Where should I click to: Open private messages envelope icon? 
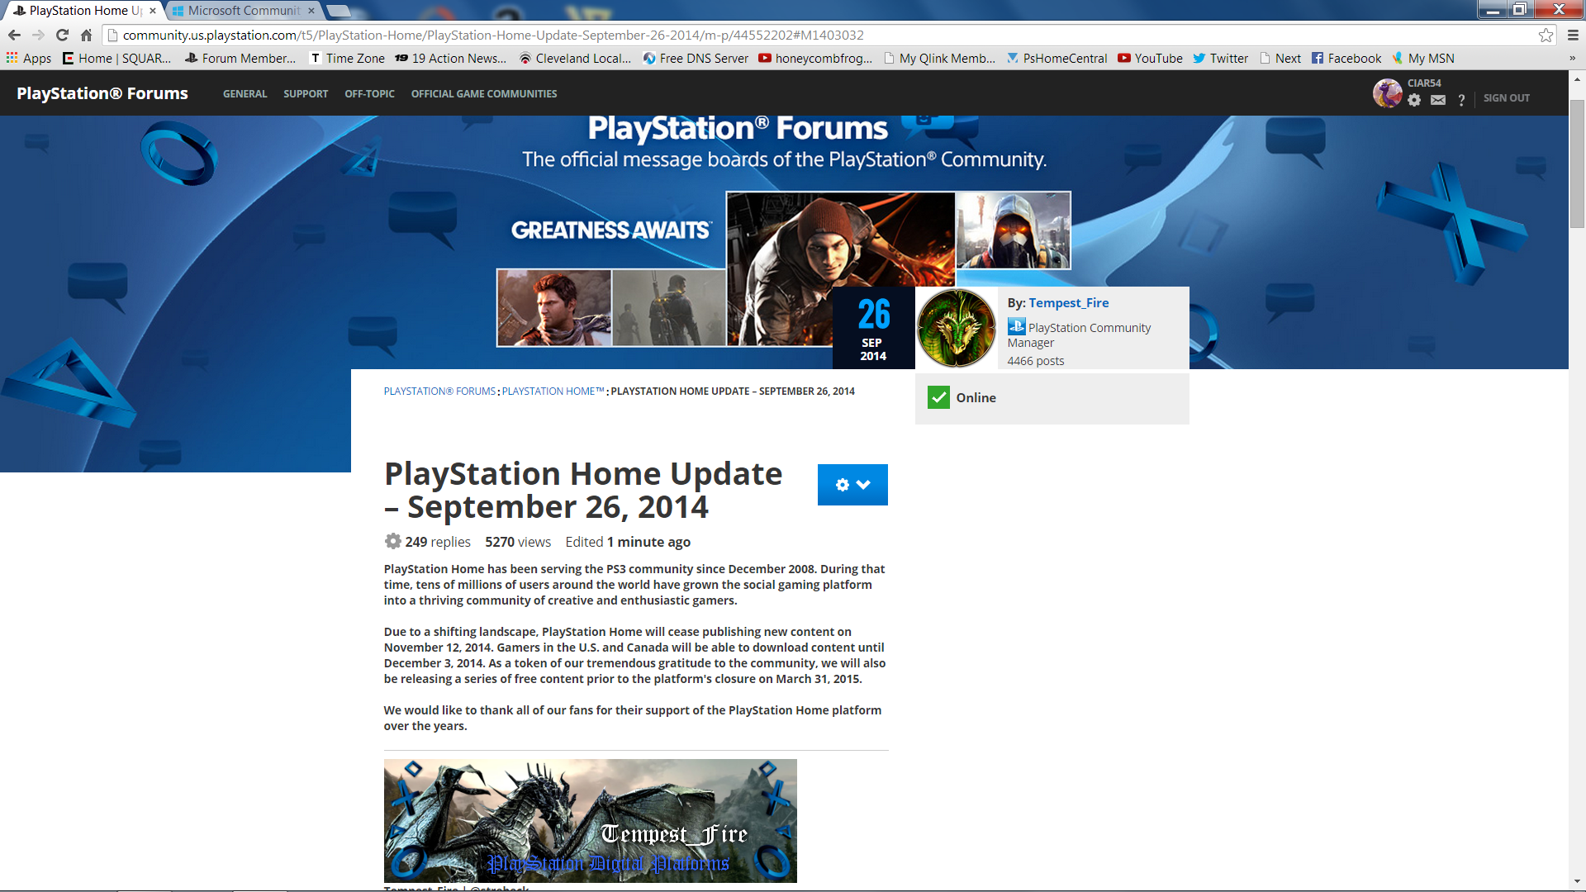pyautogui.click(x=1438, y=100)
